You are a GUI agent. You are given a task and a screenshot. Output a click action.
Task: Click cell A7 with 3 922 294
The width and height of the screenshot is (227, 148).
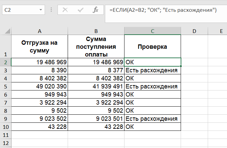[40, 103]
